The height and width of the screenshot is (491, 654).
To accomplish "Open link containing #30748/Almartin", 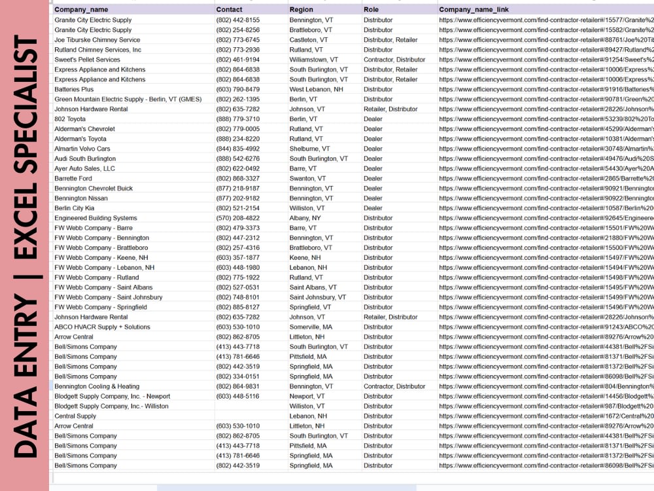I will (546, 149).
